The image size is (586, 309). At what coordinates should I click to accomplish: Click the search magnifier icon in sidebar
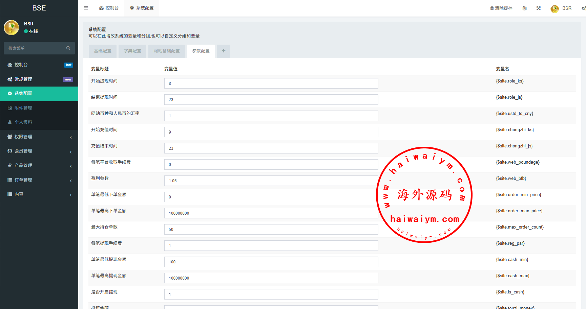click(68, 48)
